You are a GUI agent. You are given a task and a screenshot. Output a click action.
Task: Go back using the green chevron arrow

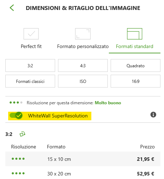point(12,8)
